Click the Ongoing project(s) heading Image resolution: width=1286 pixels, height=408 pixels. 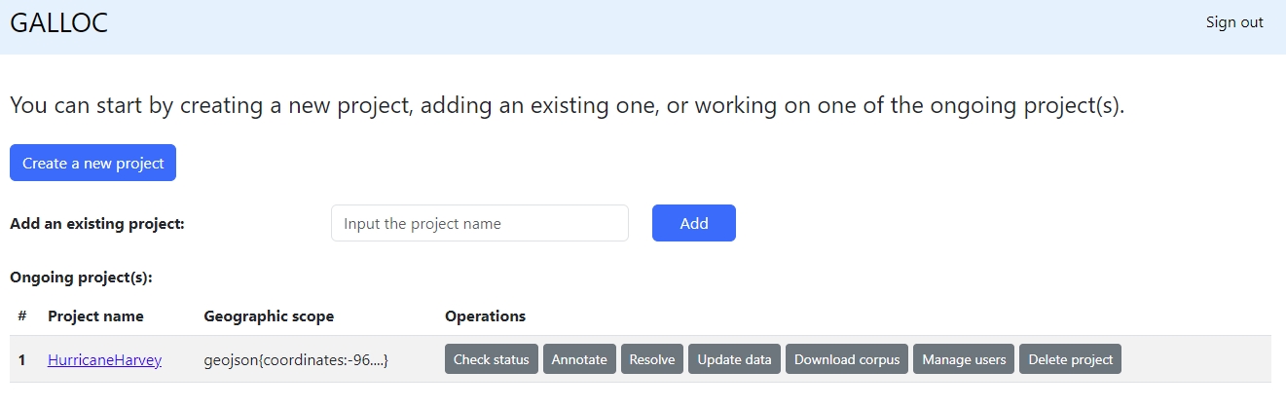click(81, 278)
